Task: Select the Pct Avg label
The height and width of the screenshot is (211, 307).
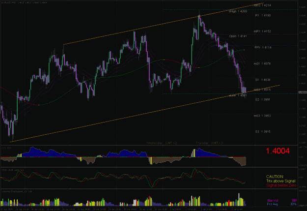Action: click(273, 204)
